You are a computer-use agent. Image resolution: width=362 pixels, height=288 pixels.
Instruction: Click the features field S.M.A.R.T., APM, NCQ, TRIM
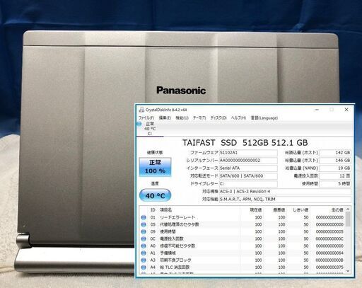[x=285, y=199]
